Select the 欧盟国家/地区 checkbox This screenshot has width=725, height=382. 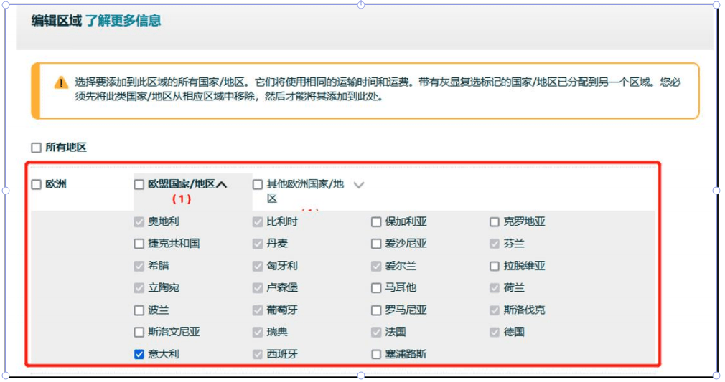click(139, 185)
